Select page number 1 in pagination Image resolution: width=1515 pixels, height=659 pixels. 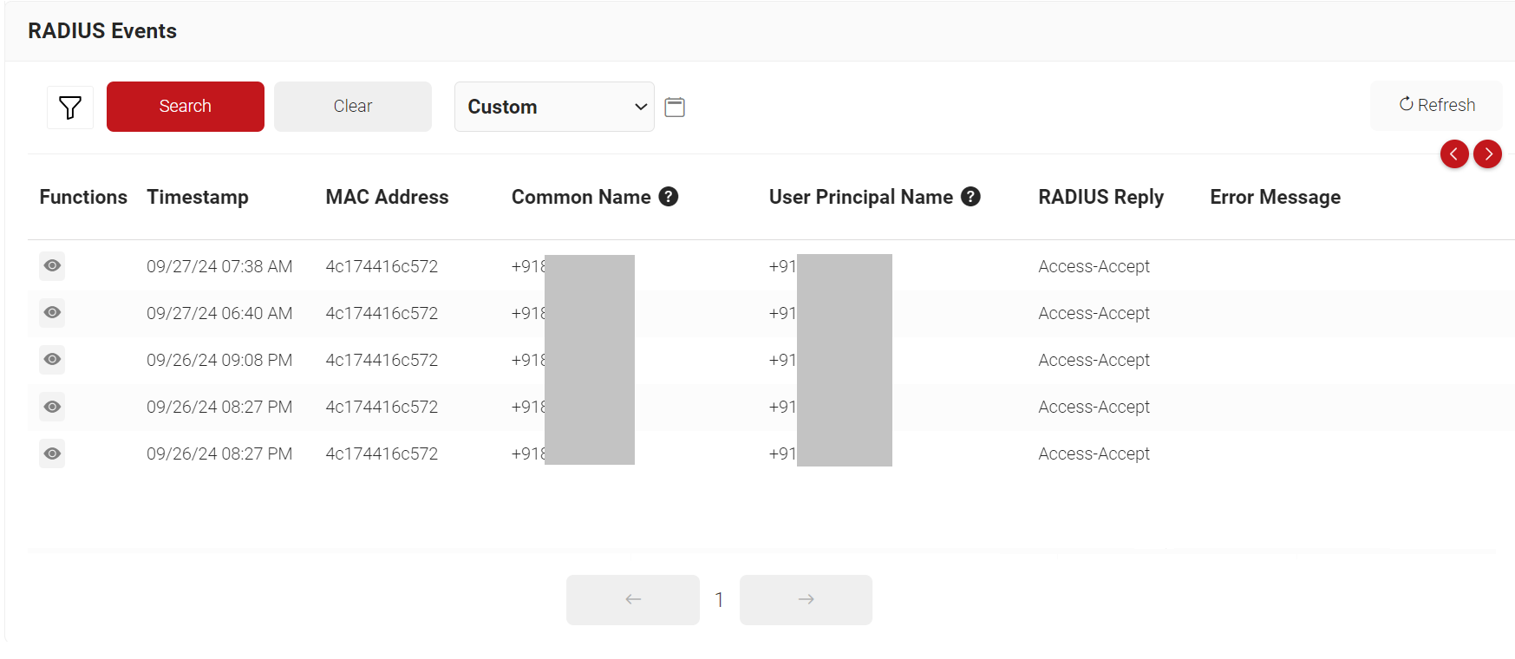(x=719, y=599)
